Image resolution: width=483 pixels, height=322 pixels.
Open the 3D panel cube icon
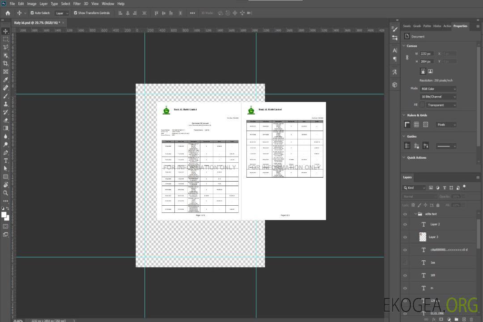pyautogui.click(x=395, y=85)
